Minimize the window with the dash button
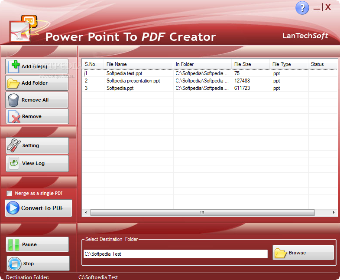This screenshot has height=280, width=340. coord(317,9)
